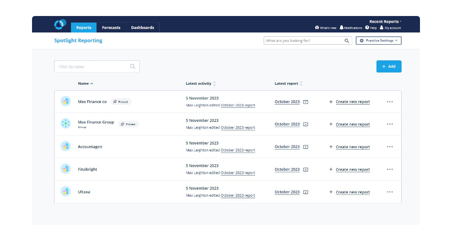The image size is (452, 241).
Task: Open three-dot menu for Max Finance co
Action: (390, 102)
